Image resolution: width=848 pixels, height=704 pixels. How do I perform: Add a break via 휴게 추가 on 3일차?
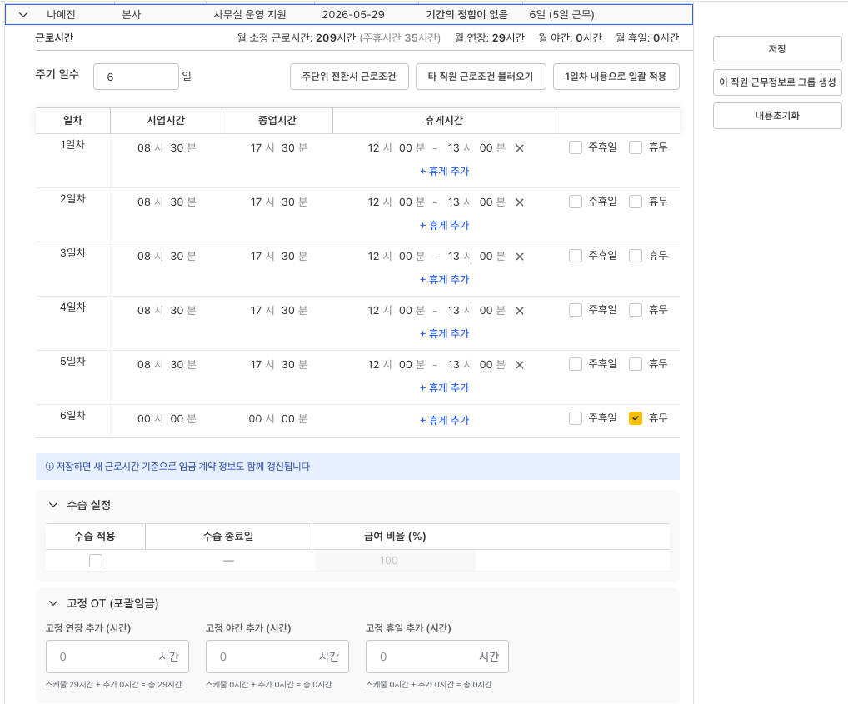(x=444, y=280)
